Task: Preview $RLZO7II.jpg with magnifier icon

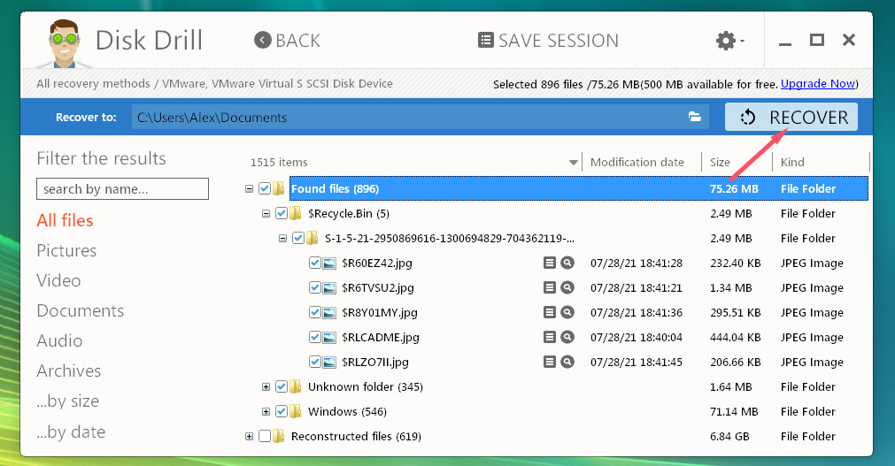Action: pos(567,362)
